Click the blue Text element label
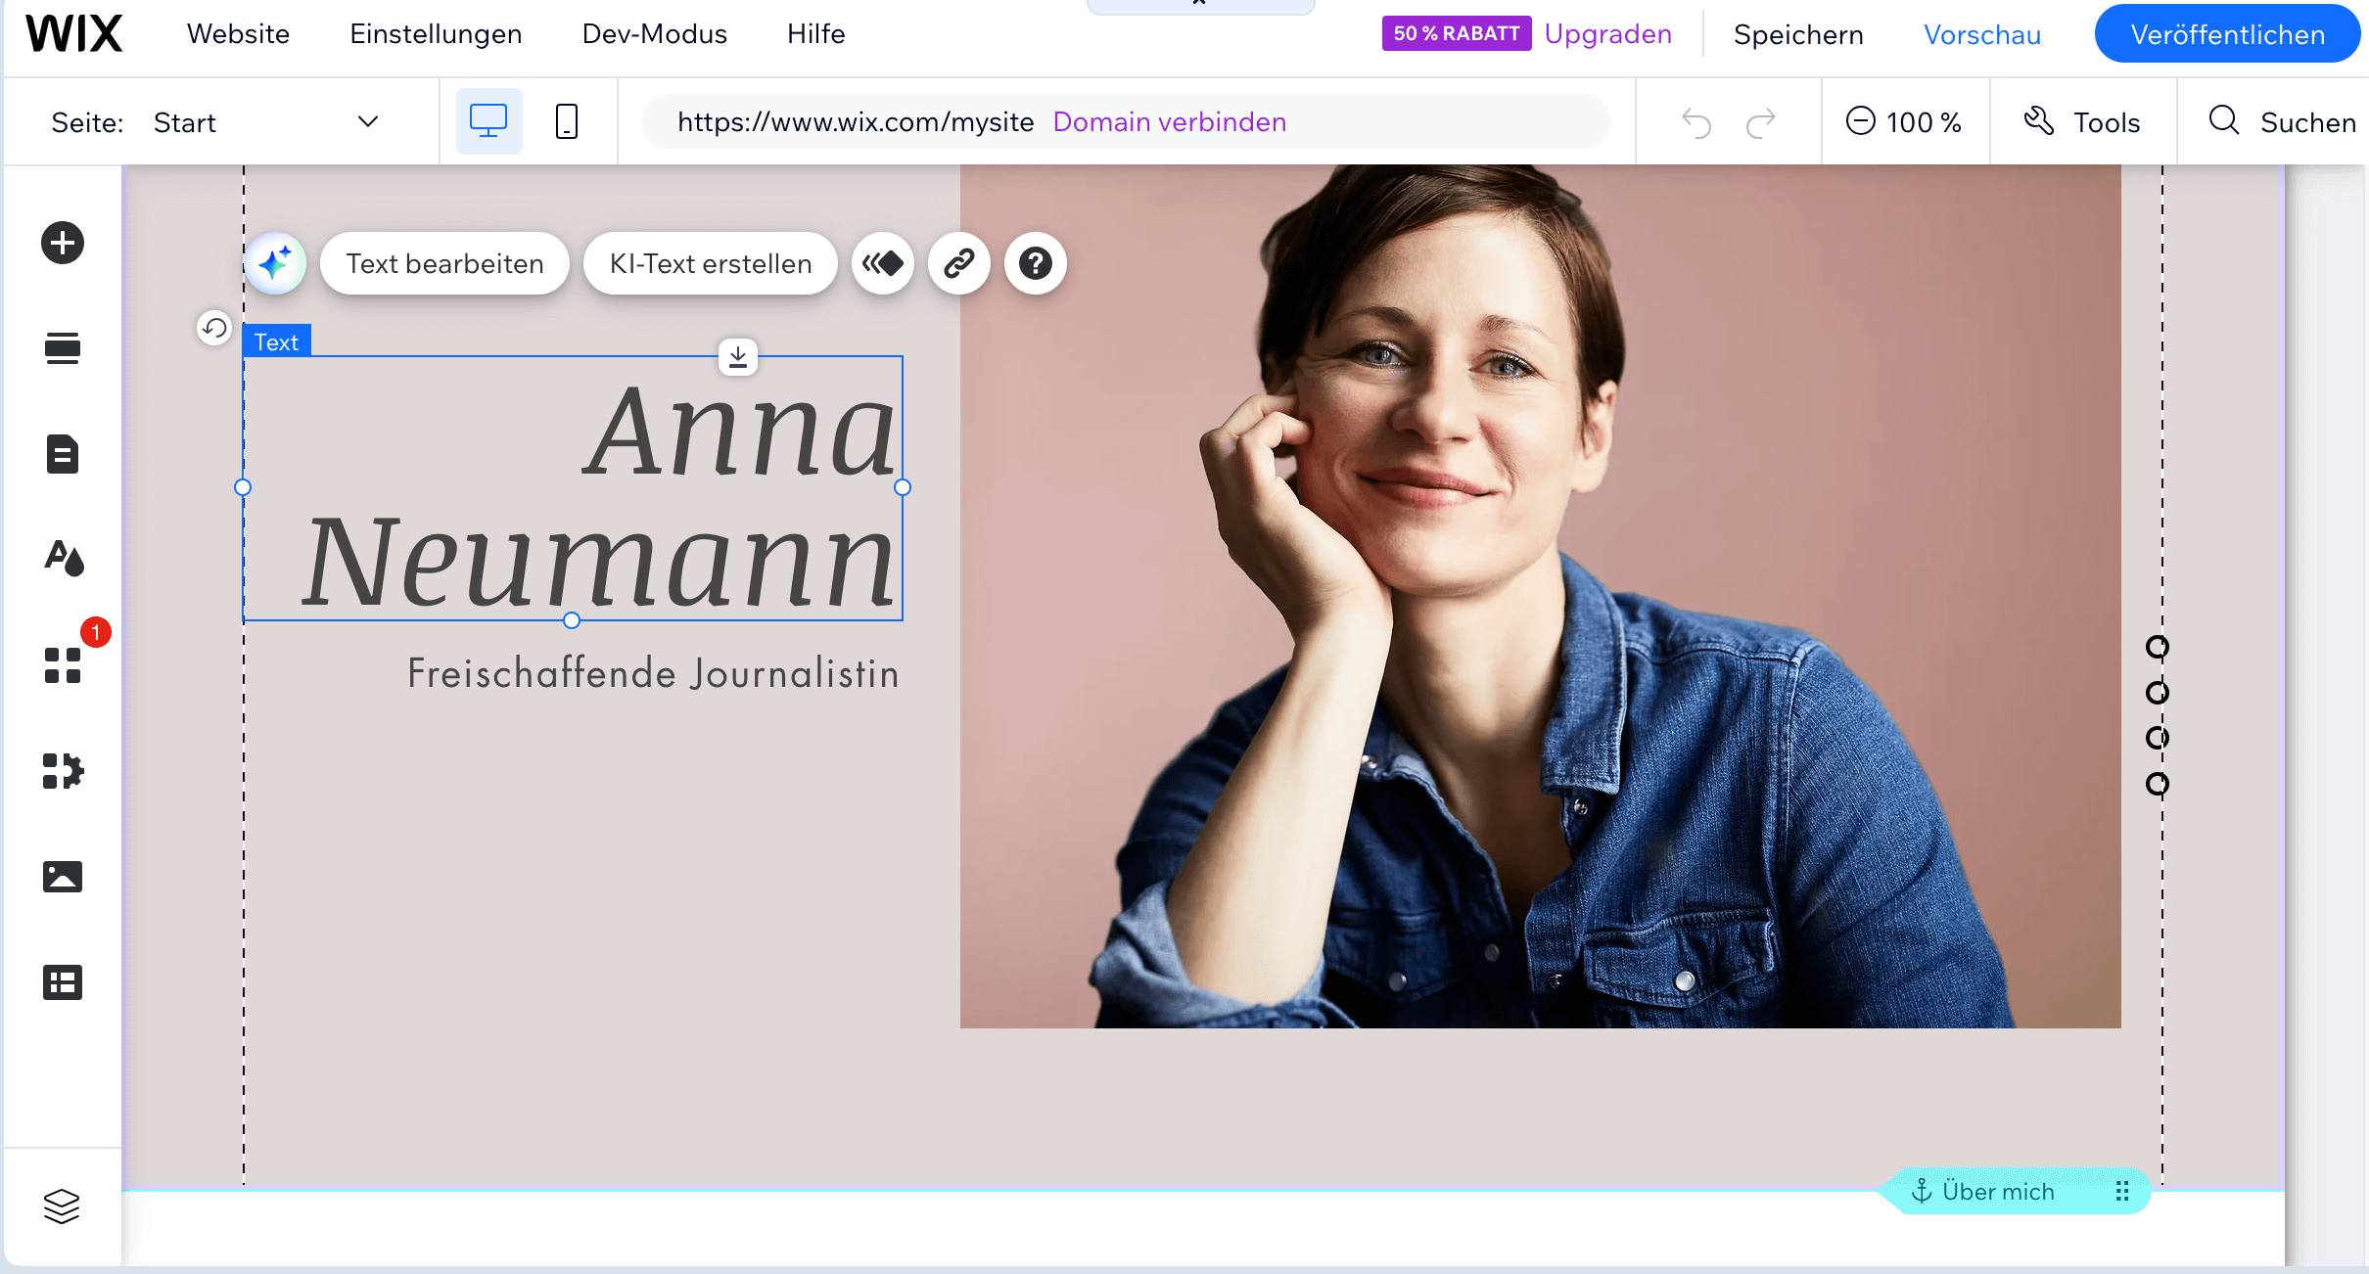Screen dimensions: 2369x1274 [277, 341]
